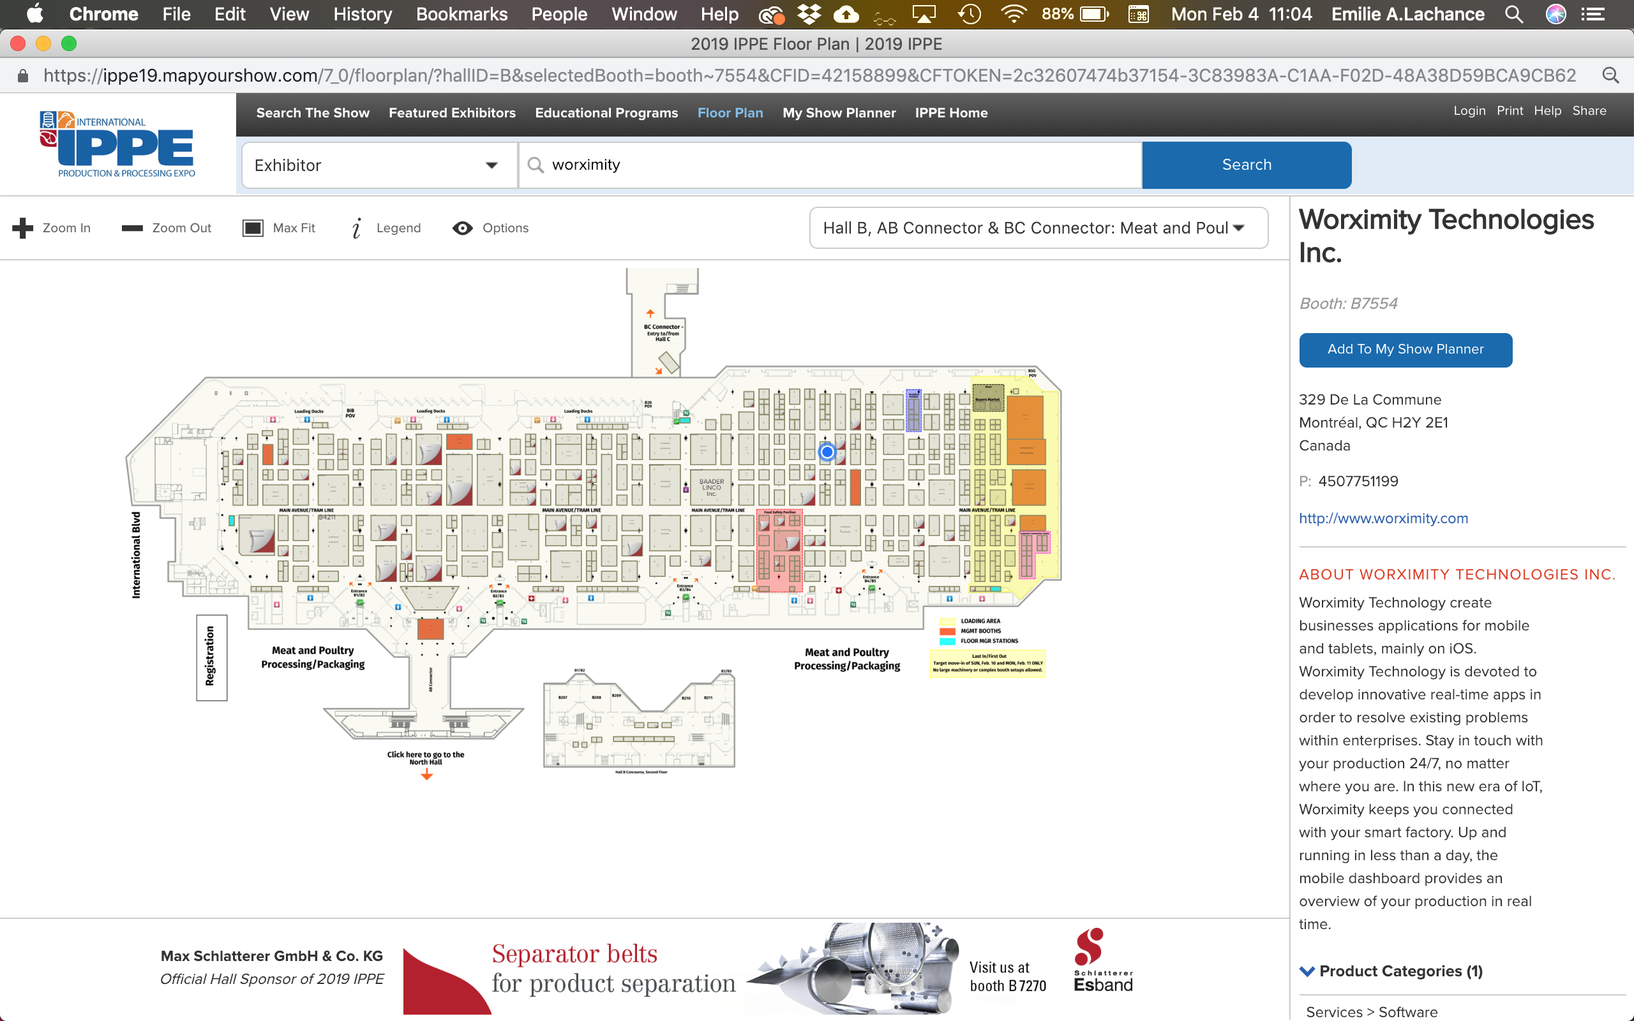1634x1021 pixels.
Task: Click the Print link
Action: click(1510, 111)
